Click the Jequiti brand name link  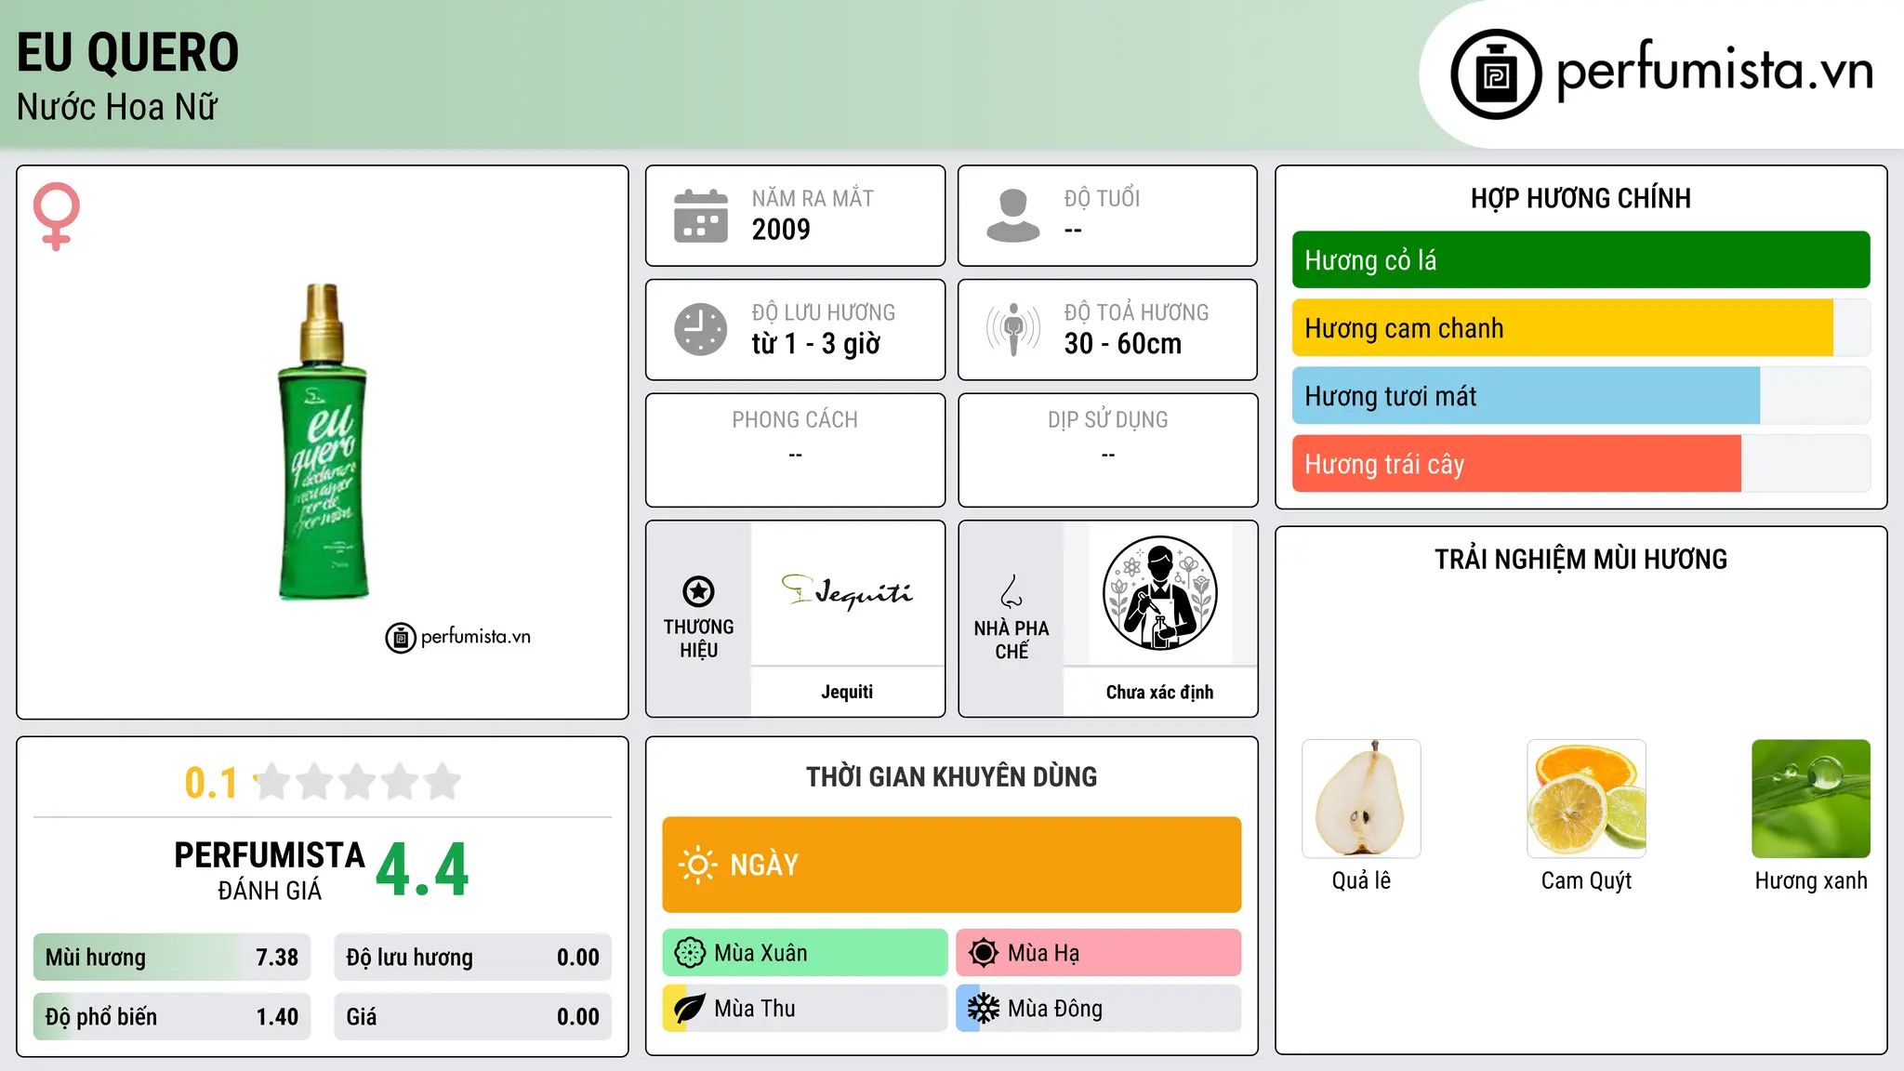(847, 692)
